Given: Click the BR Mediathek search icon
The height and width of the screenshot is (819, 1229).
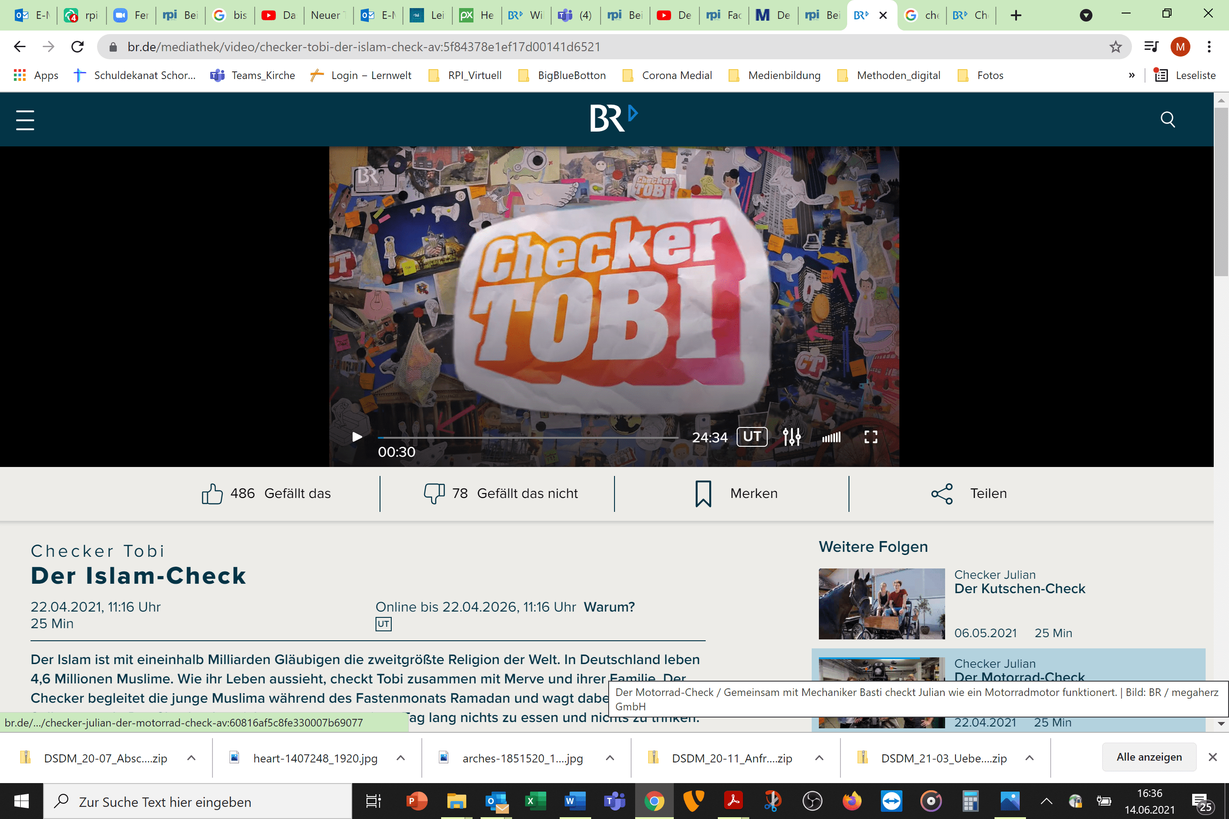Looking at the screenshot, I should [x=1167, y=119].
